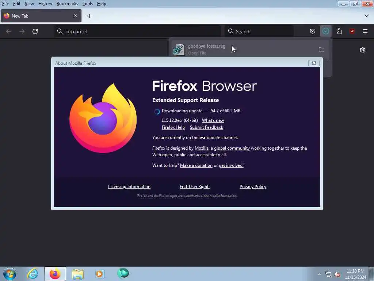Click Make a donation link
Viewport: 374px width, 281px height.
tap(196, 165)
